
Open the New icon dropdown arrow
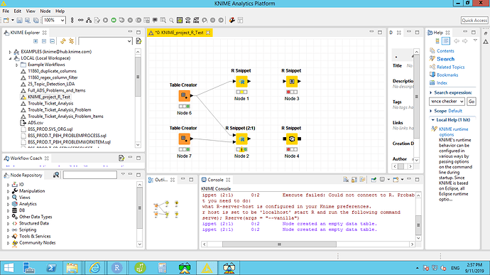click(13, 20)
